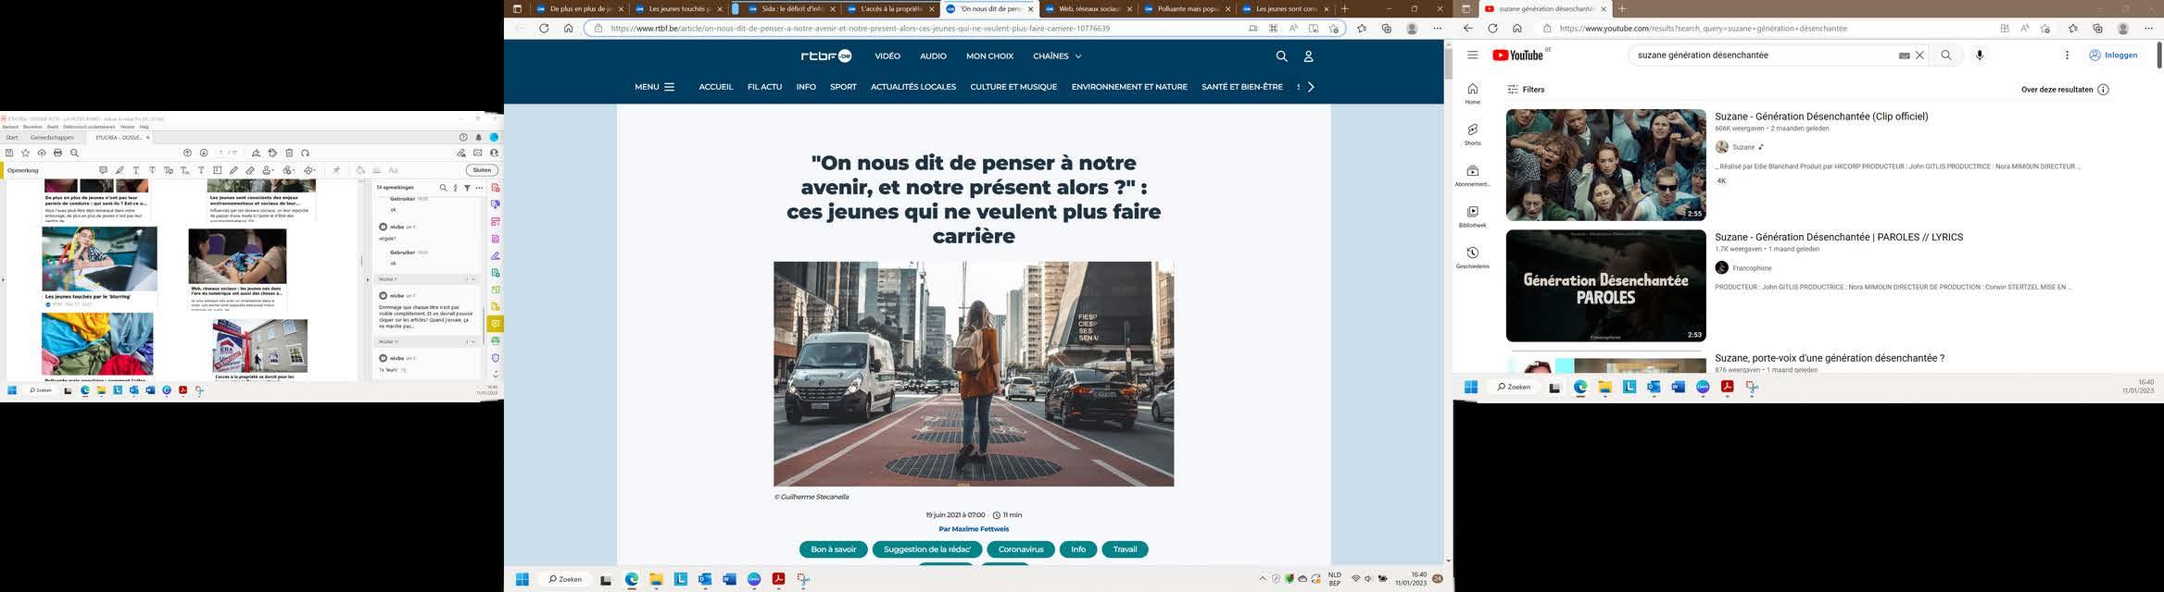
Task: Clear the YouTube search query
Action: tap(1919, 55)
